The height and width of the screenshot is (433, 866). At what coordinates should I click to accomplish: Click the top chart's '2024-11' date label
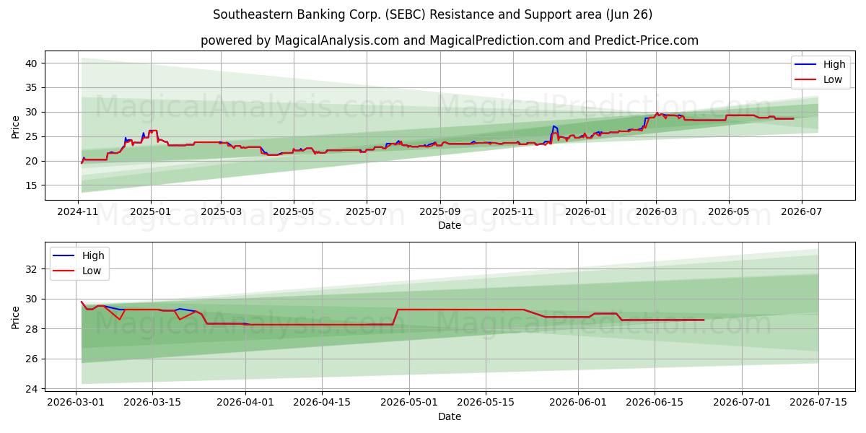point(78,213)
